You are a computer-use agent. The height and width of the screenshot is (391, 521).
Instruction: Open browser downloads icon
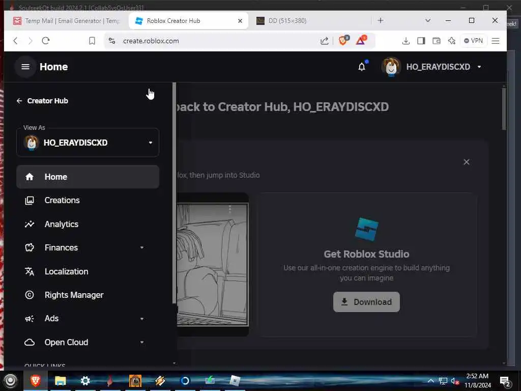(x=406, y=41)
